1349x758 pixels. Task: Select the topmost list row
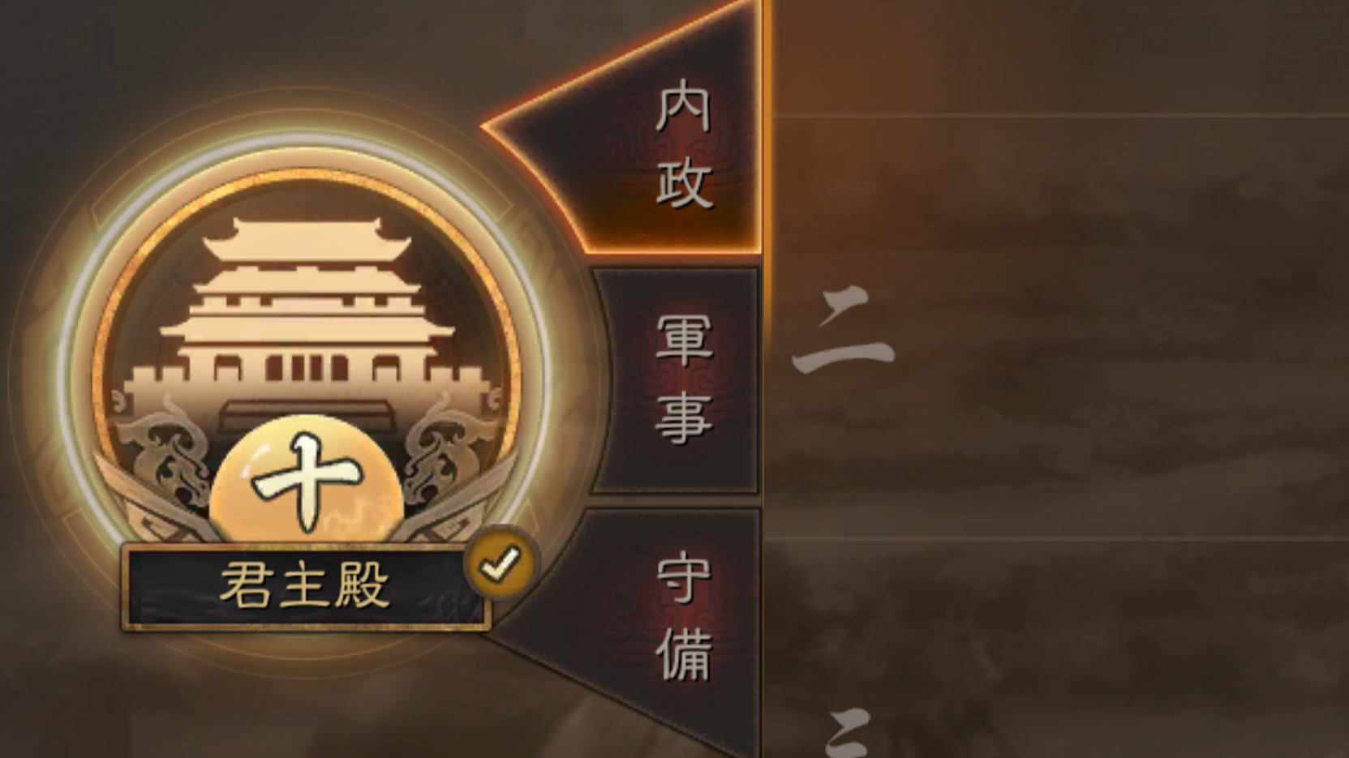pyautogui.click(x=1056, y=57)
